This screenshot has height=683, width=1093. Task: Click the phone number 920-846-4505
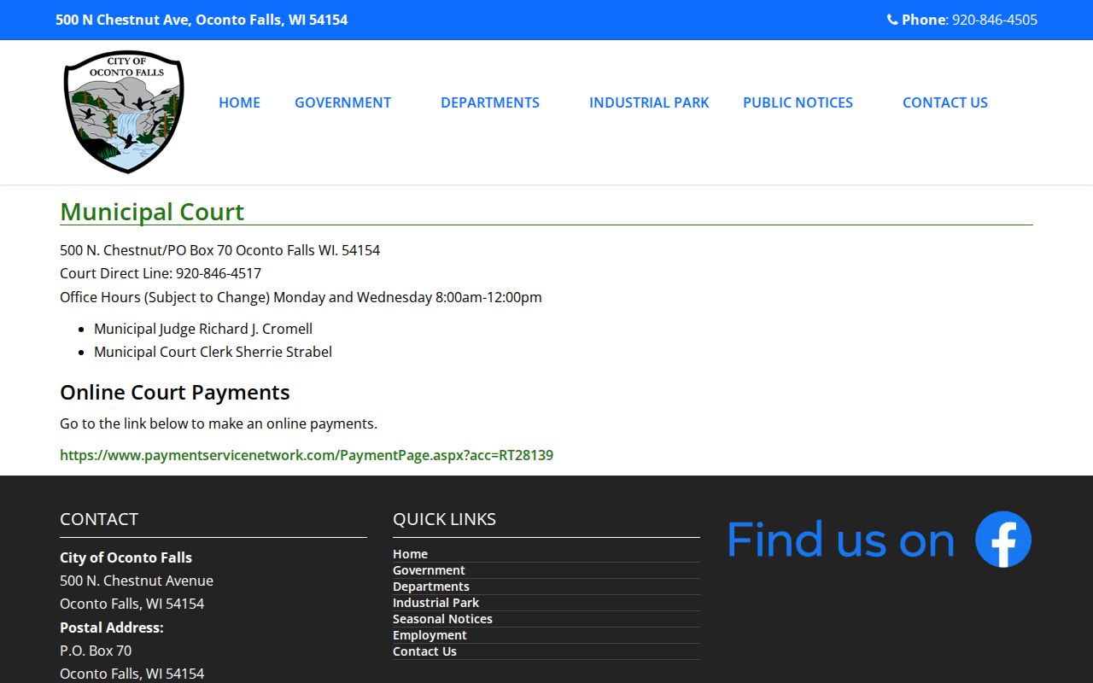coord(995,20)
